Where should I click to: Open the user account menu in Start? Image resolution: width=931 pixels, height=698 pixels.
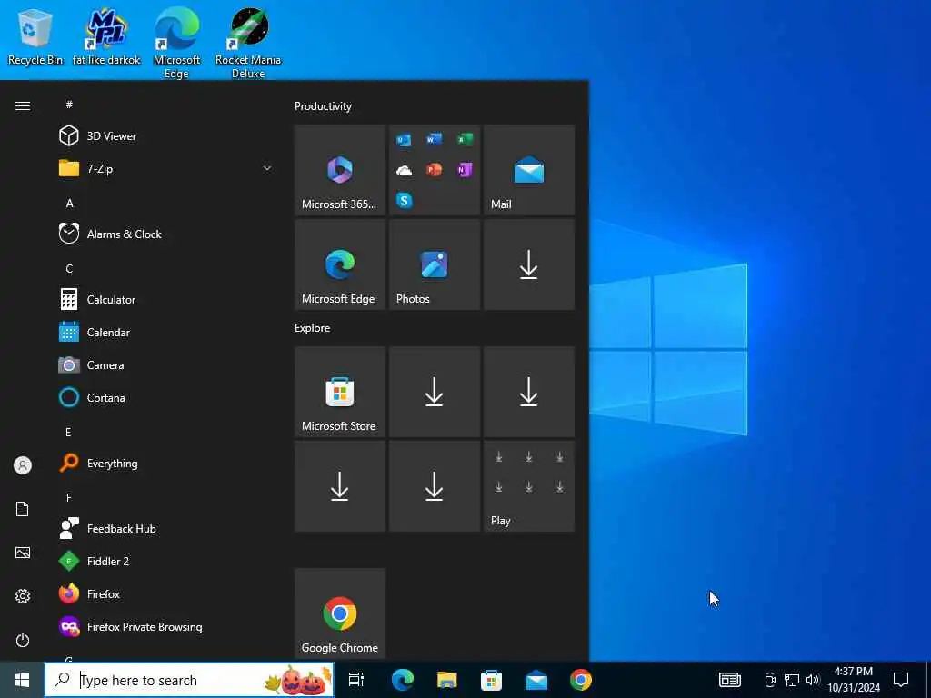click(23, 465)
